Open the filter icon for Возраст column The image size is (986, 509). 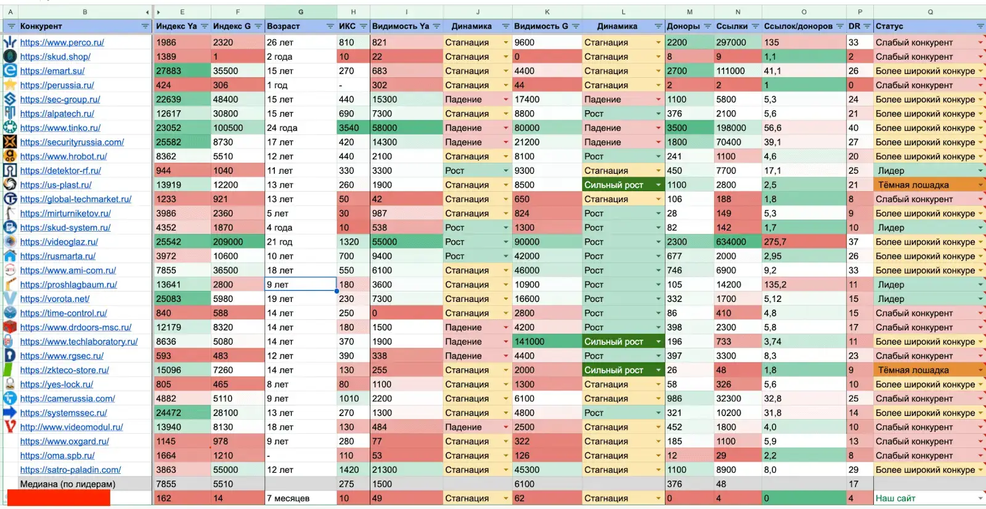click(x=330, y=26)
